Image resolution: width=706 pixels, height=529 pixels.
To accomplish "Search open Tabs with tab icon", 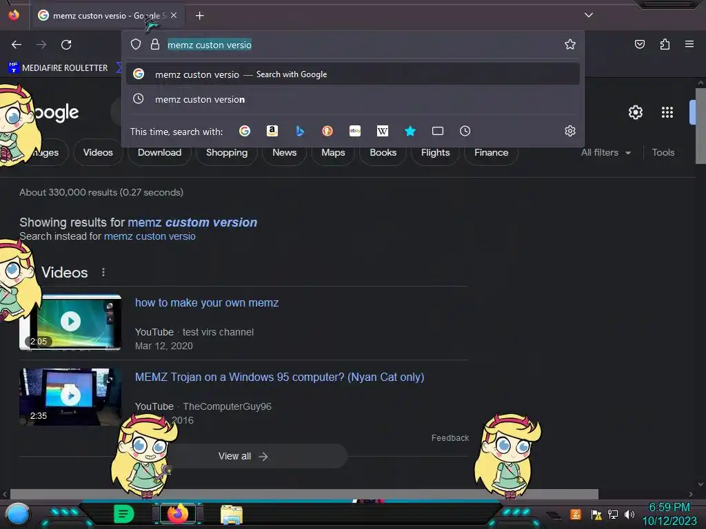I will click(x=438, y=131).
